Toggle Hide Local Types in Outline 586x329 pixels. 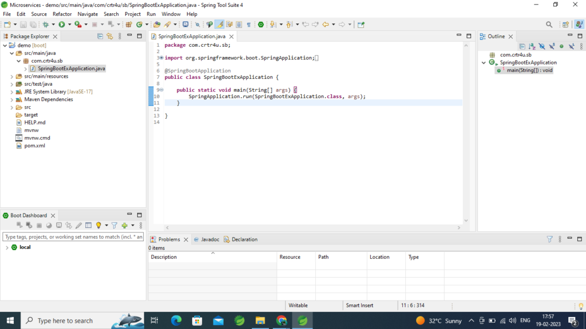coord(572,46)
